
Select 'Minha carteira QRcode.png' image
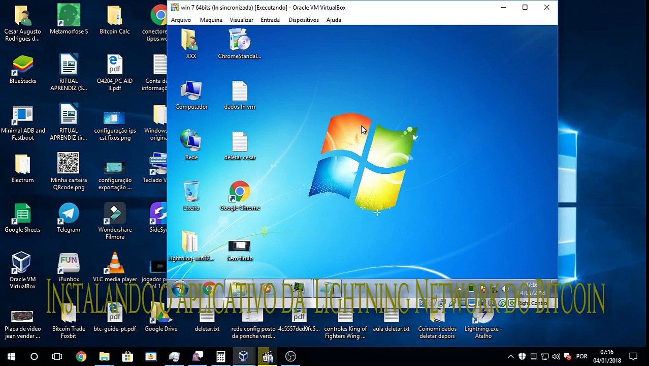(69, 172)
